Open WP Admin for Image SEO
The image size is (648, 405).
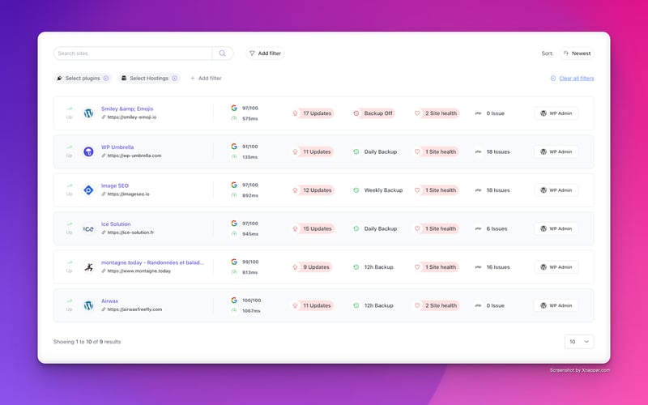pos(556,190)
